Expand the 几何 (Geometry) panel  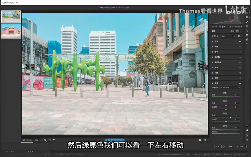click(x=212, y=73)
